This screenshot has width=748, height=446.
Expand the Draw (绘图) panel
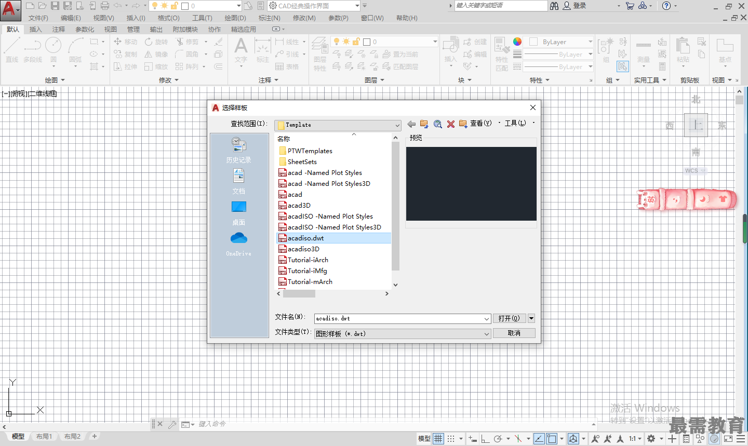[x=55, y=80]
